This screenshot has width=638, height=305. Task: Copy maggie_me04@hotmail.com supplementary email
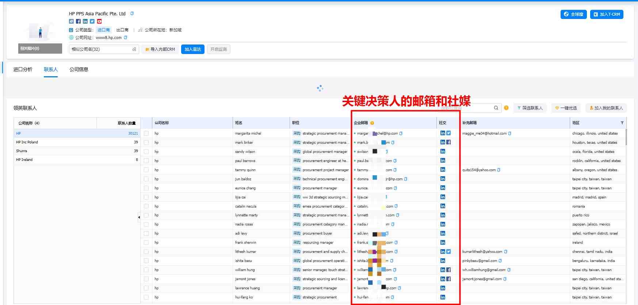coord(510,134)
